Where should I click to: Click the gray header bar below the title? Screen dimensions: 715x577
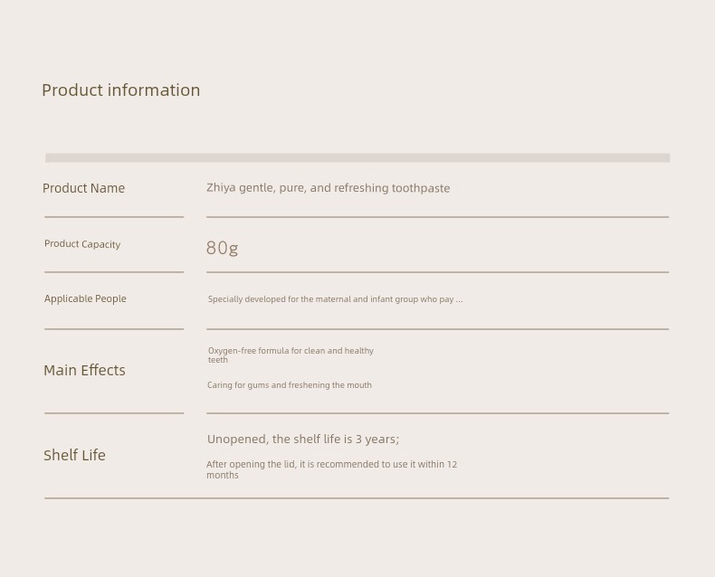(357, 157)
